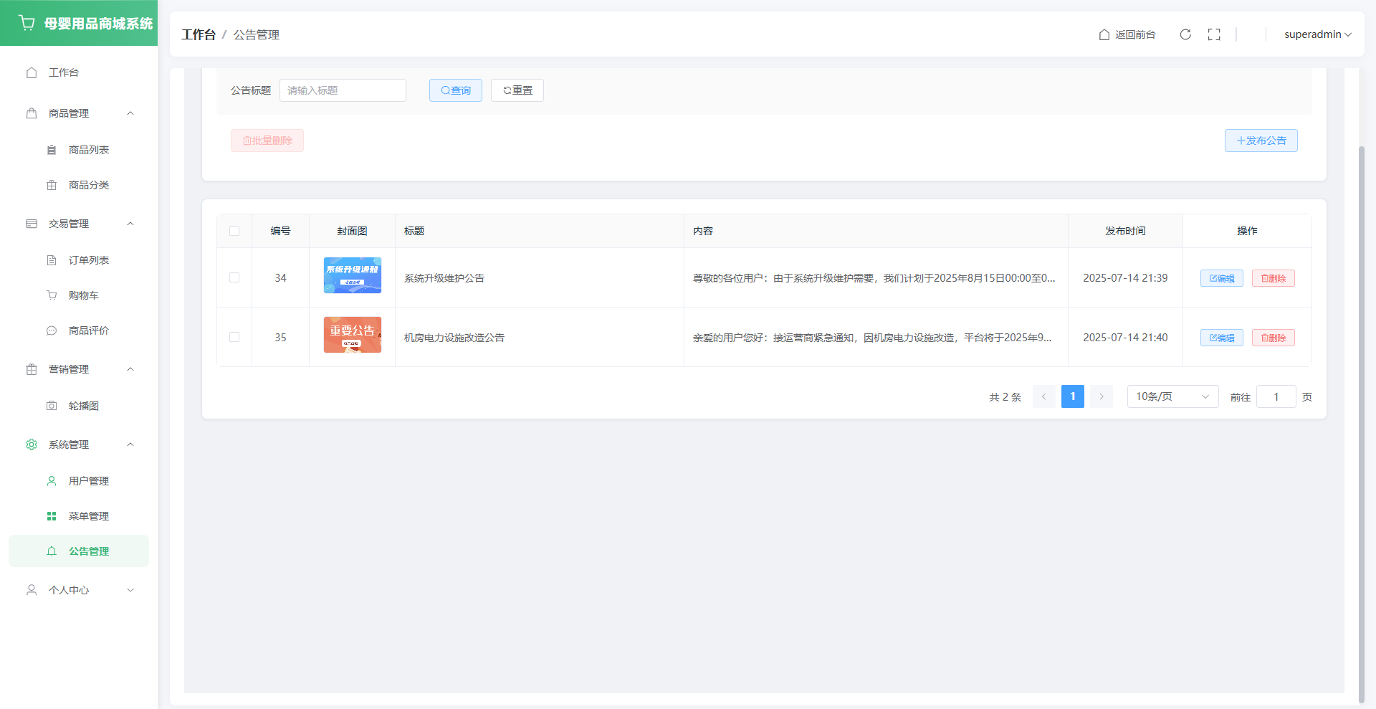Toggle fullscreen mode icon

click(x=1214, y=34)
